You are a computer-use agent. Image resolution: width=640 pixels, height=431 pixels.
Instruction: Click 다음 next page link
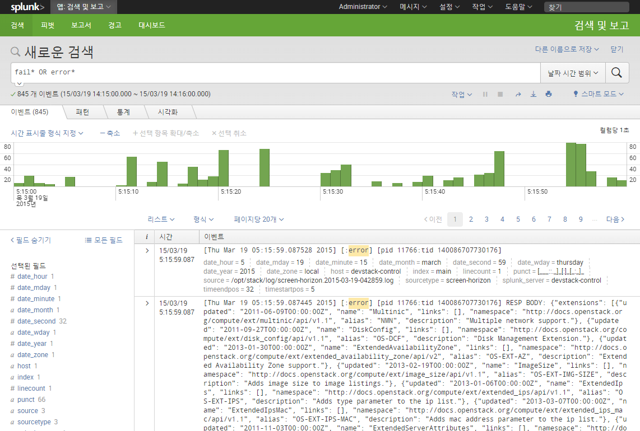[x=615, y=219]
